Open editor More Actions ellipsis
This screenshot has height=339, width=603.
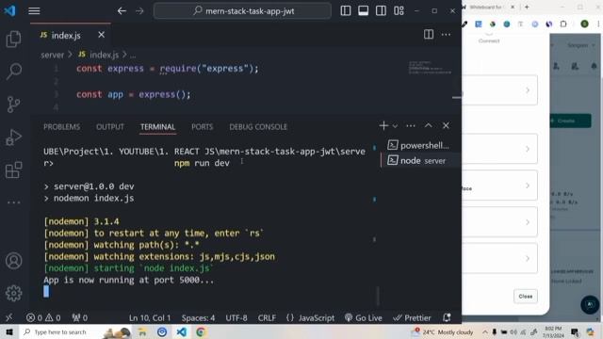click(446, 35)
